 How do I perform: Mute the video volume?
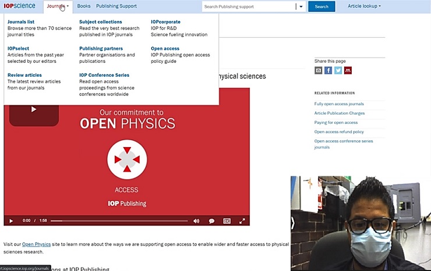pyautogui.click(x=196, y=221)
